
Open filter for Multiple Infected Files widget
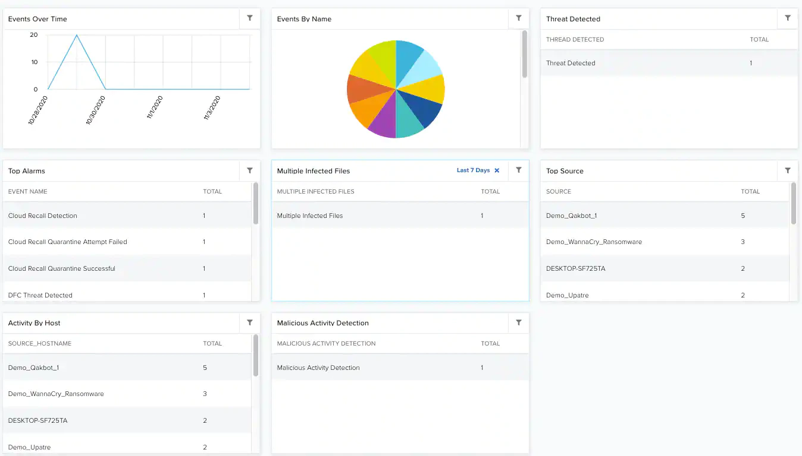pos(519,170)
